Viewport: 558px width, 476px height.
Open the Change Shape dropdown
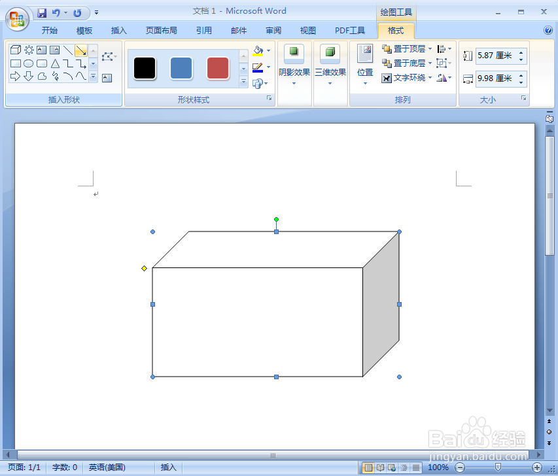click(x=260, y=84)
